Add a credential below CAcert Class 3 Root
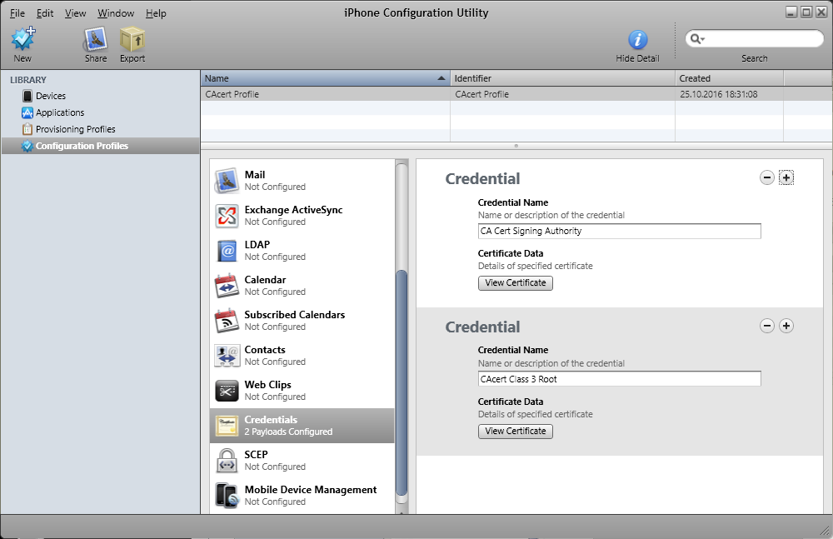 (x=786, y=326)
